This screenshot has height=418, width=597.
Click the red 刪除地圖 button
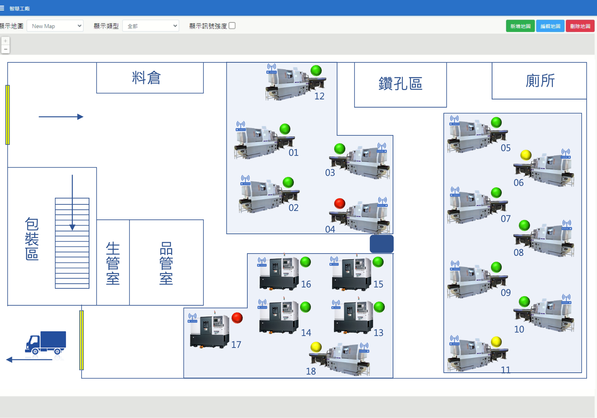(580, 26)
